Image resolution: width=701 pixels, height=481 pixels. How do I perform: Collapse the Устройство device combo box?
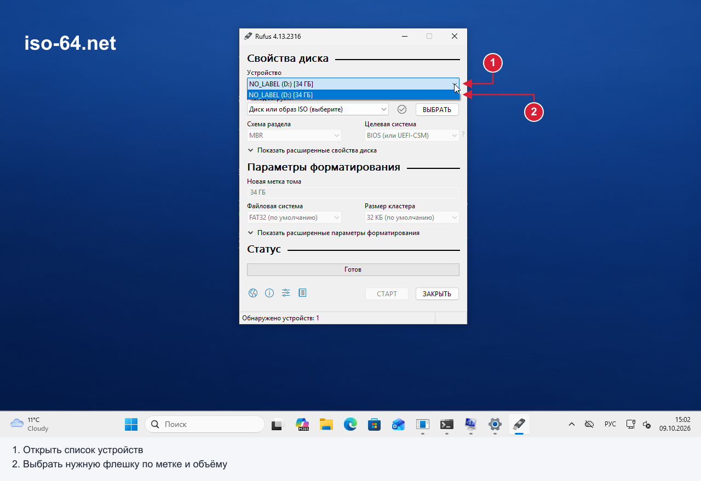point(353,84)
